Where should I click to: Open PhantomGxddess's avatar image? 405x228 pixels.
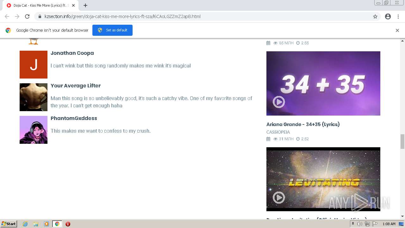click(34, 130)
